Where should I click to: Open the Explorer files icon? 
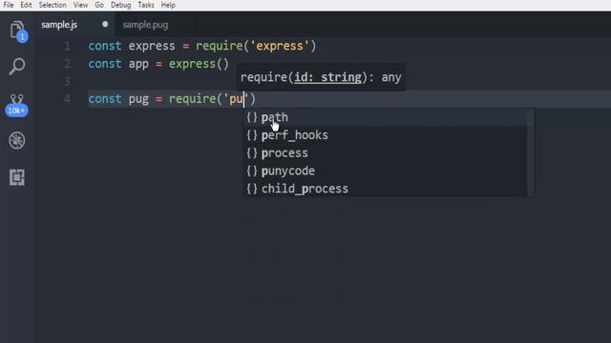pyautogui.click(x=17, y=30)
